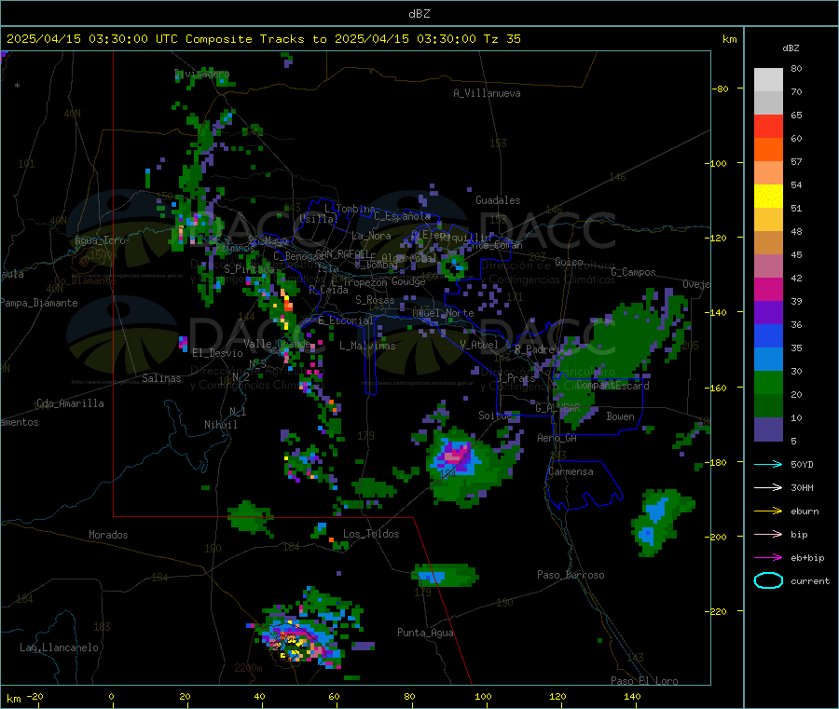Image resolution: width=839 pixels, height=709 pixels.
Task: Click the cyan ellipse 'current' legend icon
Action: click(768, 580)
